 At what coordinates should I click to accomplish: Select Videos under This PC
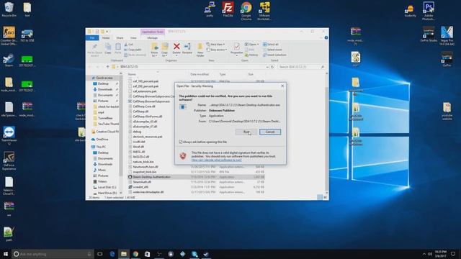(102, 181)
